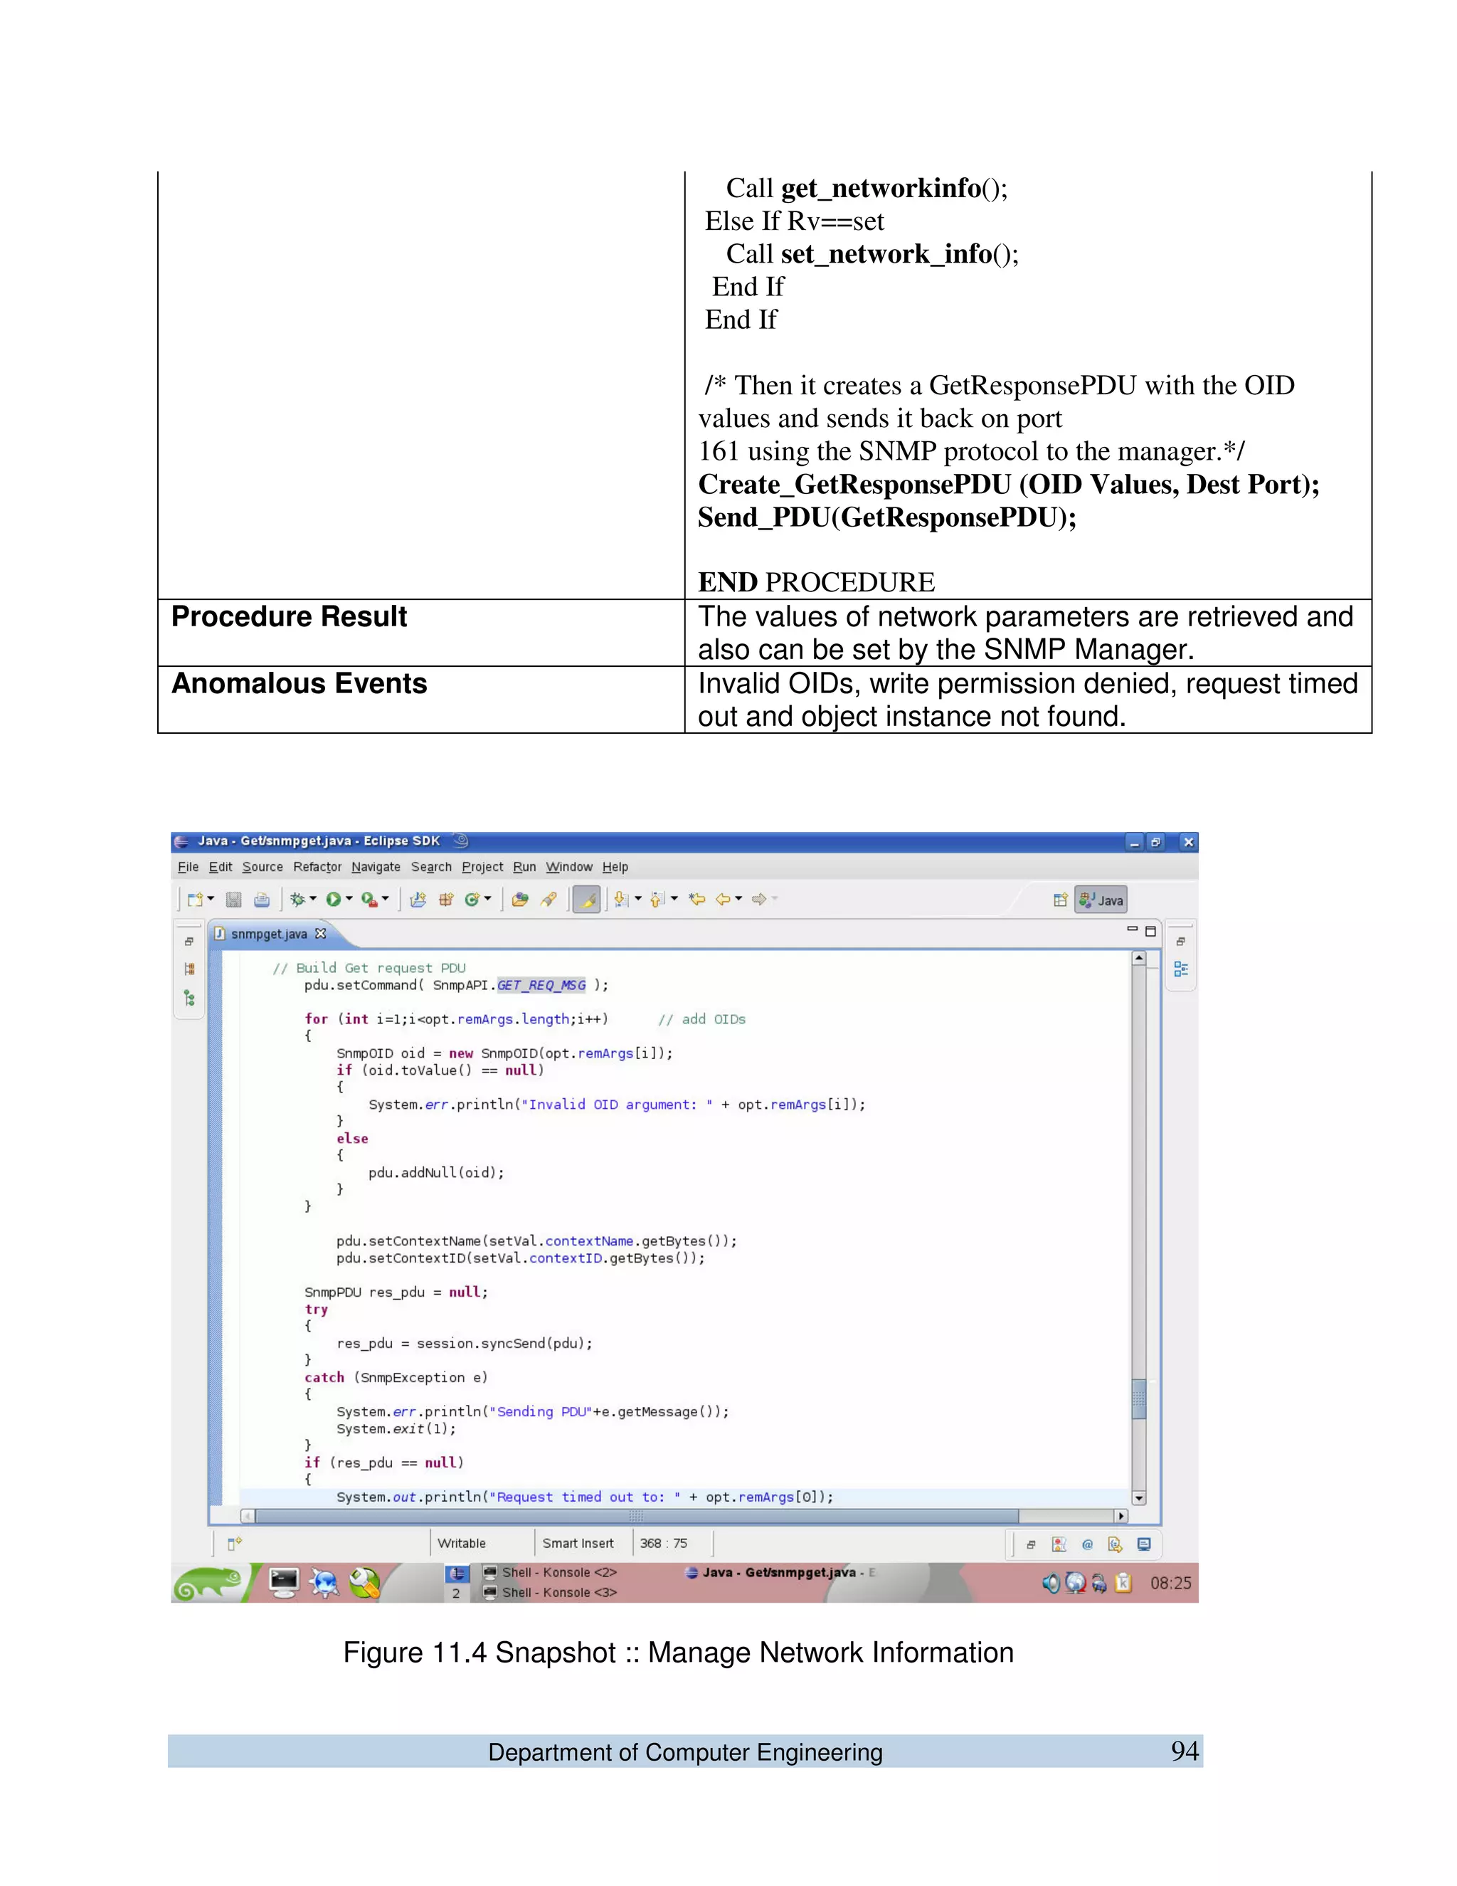Create a New Java Class icon
Viewport: 1457px width, 1886px height.
click(472, 900)
